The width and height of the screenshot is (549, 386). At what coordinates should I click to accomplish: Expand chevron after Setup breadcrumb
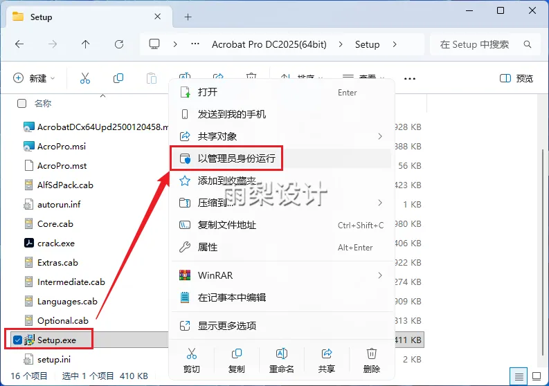(395, 44)
